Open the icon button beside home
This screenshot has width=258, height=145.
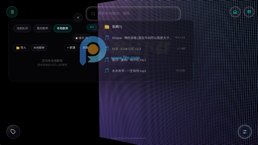(x=249, y=12)
